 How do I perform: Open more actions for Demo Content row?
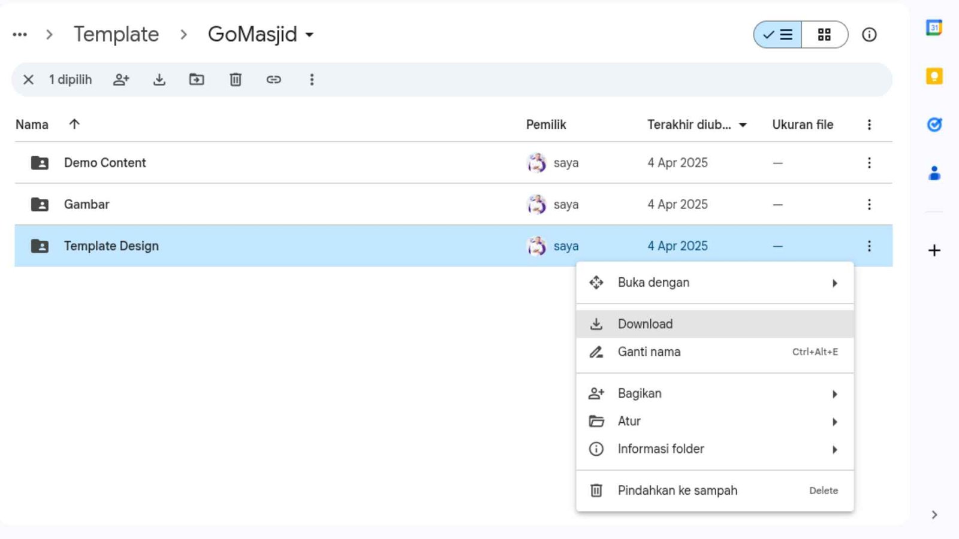pos(869,163)
